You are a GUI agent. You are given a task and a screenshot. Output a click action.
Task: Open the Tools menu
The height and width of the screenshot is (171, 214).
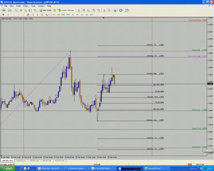coord(33,6)
